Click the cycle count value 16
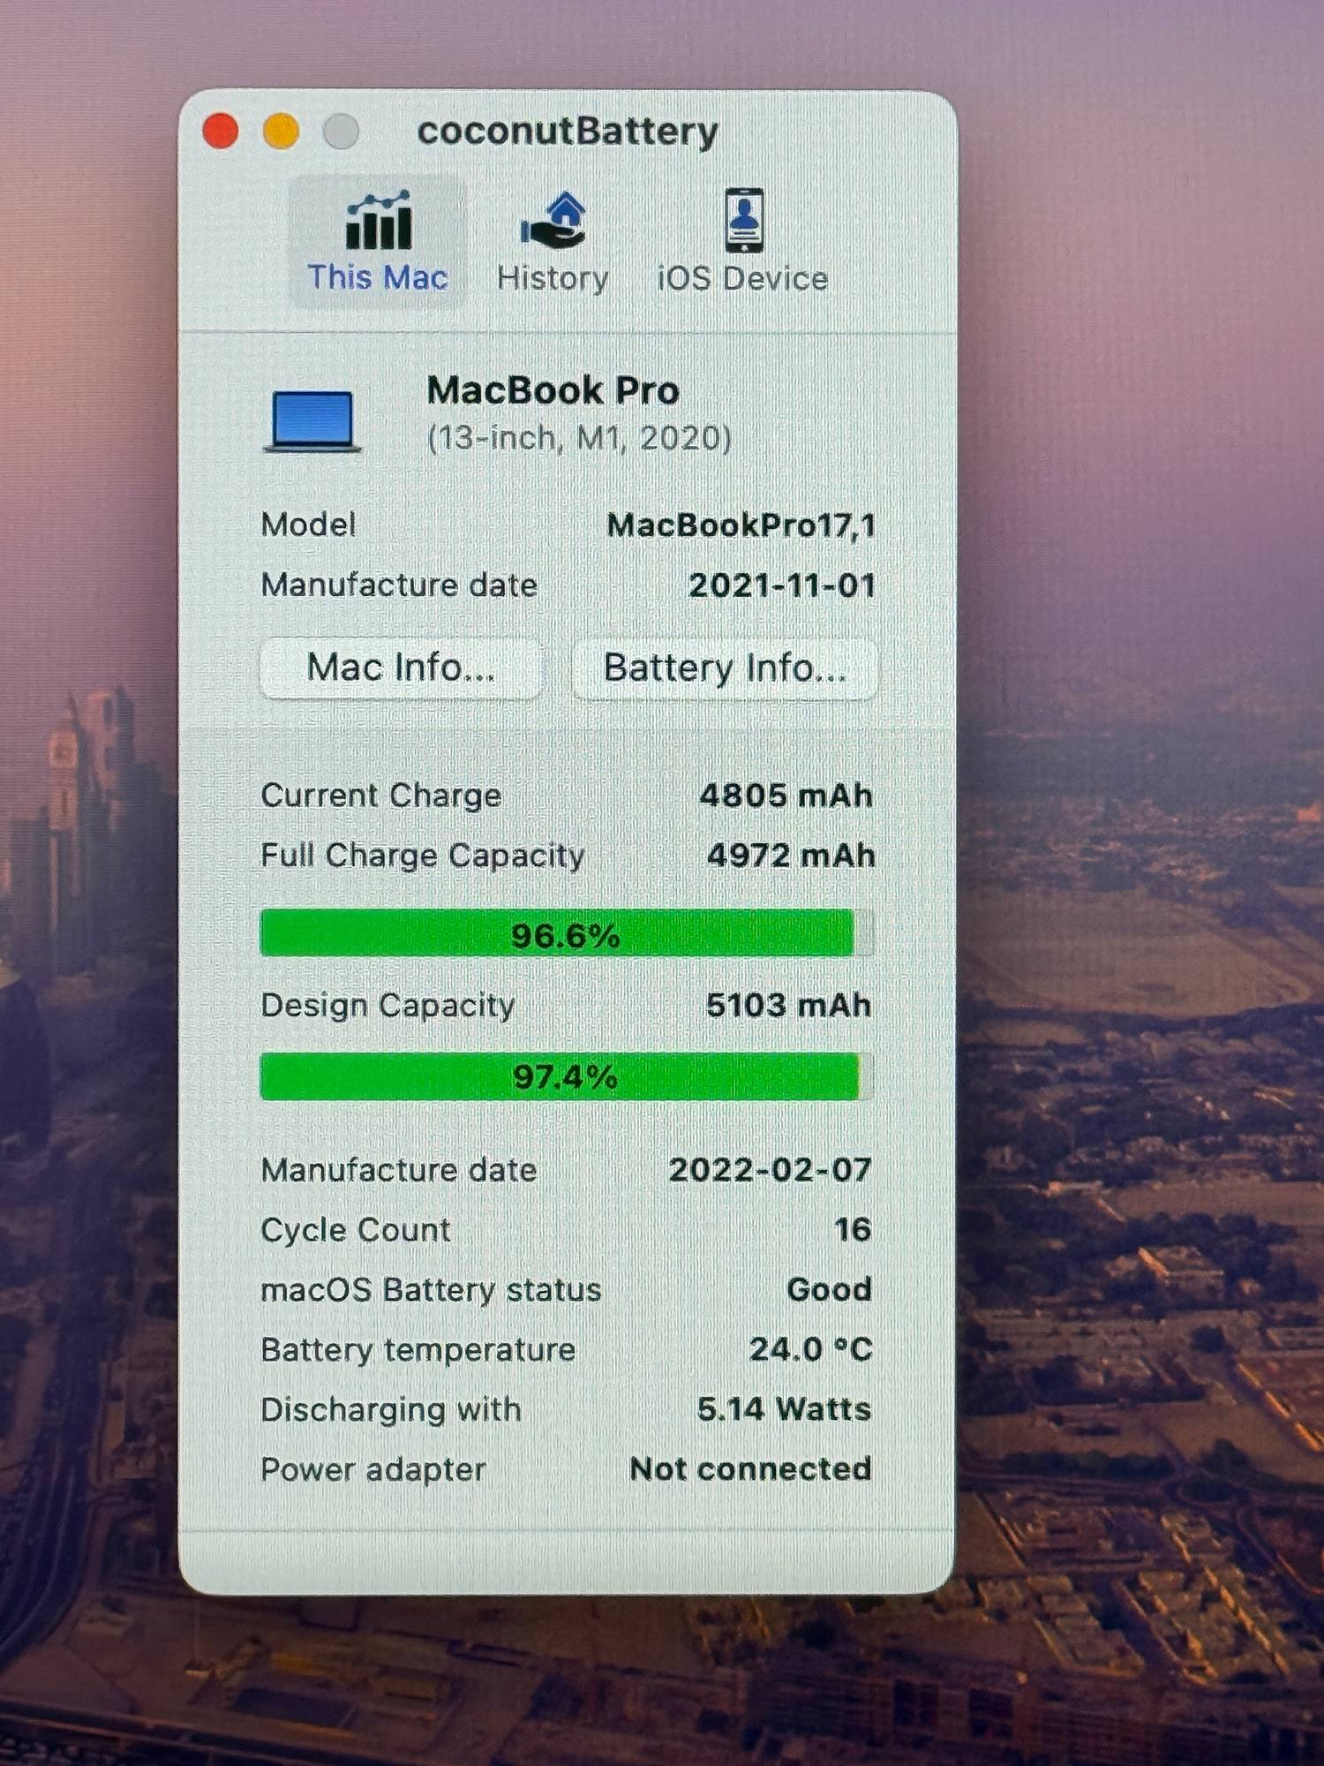The height and width of the screenshot is (1766, 1324). [x=853, y=1230]
